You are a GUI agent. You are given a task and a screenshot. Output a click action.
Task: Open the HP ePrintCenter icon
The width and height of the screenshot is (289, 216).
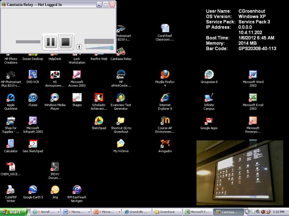(121, 78)
